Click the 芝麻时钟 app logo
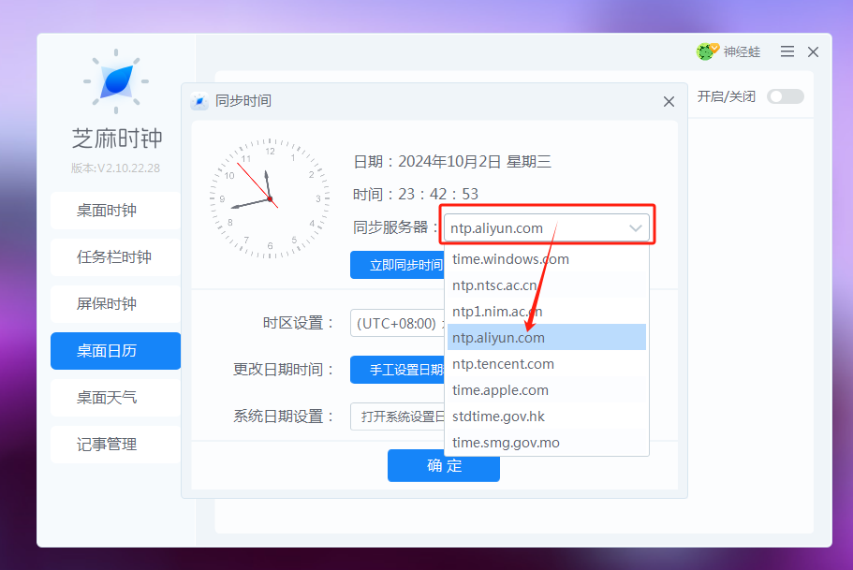853x570 pixels. pyautogui.click(x=118, y=82)
